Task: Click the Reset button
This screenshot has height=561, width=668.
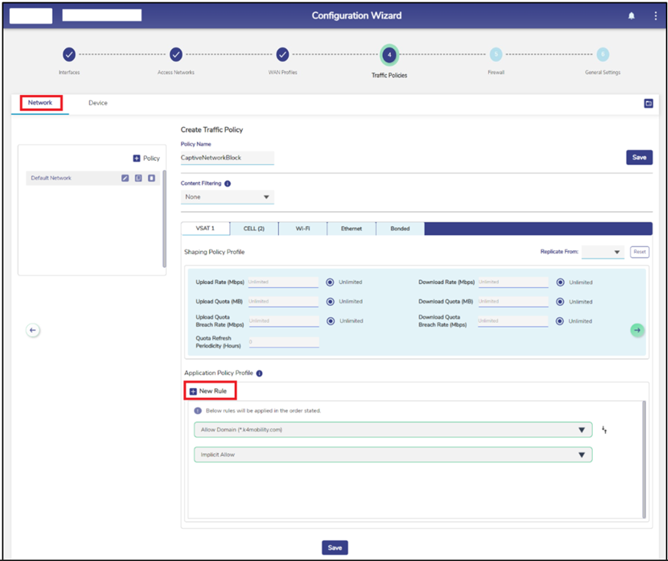Action: (639, 252)
